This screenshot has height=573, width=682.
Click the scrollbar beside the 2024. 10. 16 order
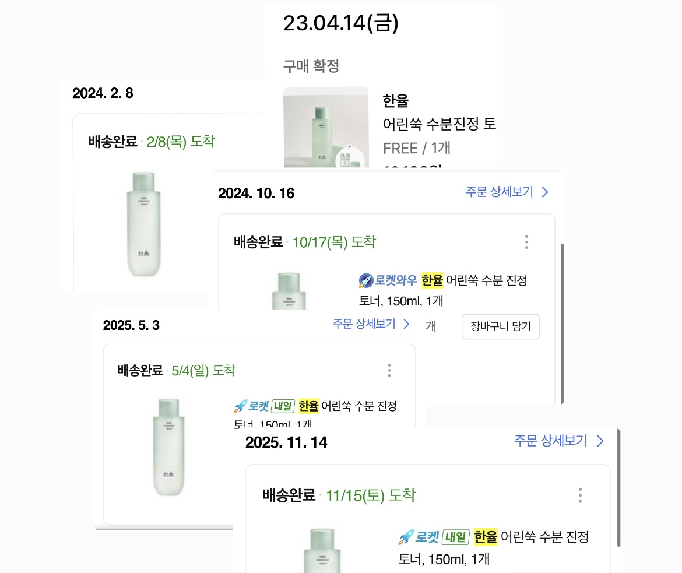[x=562, y=324]
